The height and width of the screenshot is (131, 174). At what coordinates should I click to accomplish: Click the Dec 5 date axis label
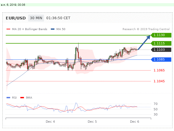coord(92,122)
